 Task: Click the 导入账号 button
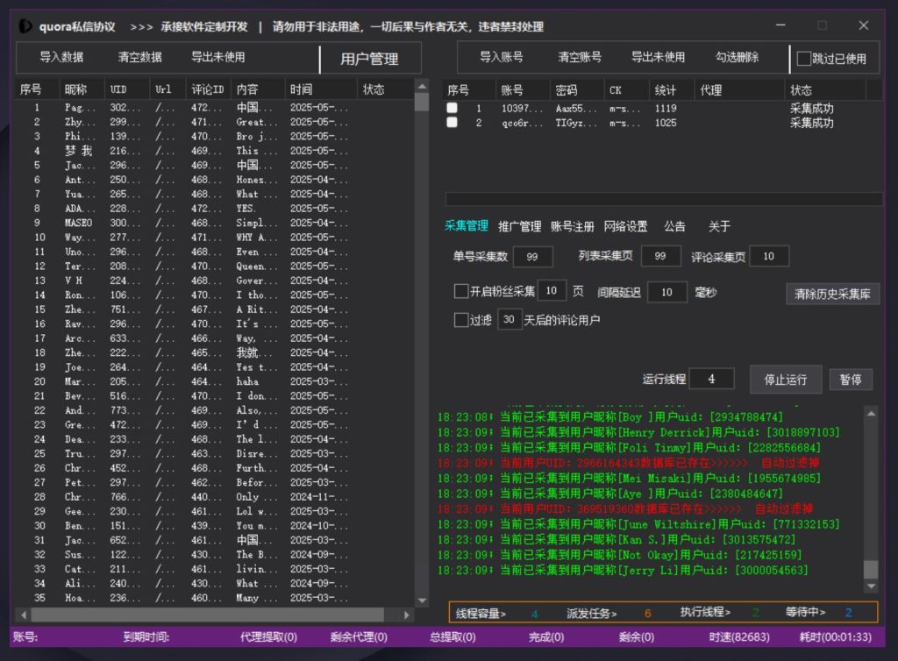[x=502, y=58]
